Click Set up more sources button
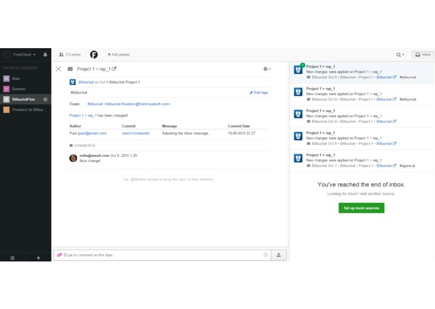This screenshot has width=435, height=309. point(362,208)
